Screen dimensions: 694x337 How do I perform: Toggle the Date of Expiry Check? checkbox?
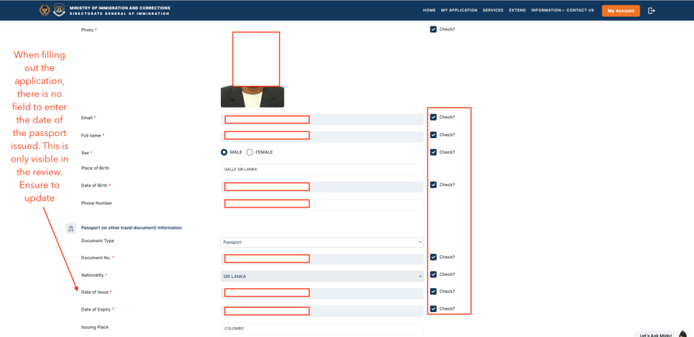[x=433, y=309]
